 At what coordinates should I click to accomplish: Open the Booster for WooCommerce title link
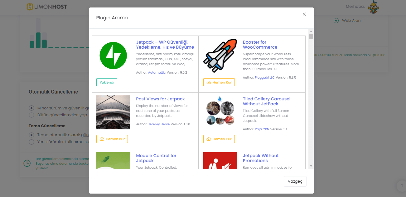pos(260,45)
